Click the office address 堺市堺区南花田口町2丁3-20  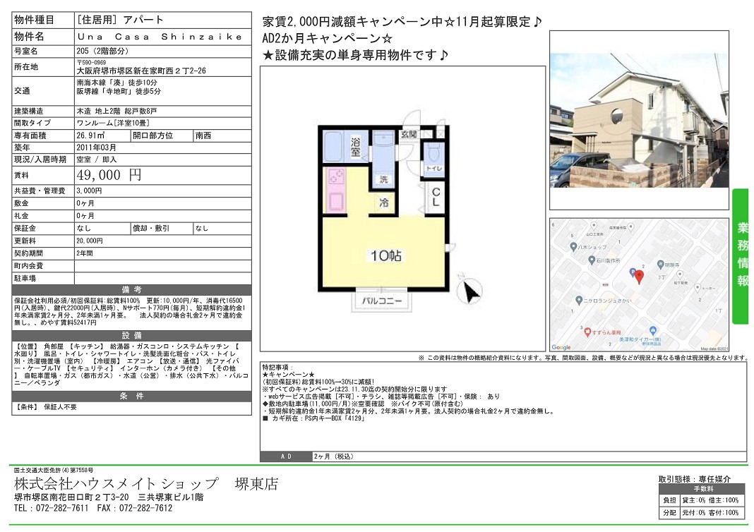(x=71, y=497)
